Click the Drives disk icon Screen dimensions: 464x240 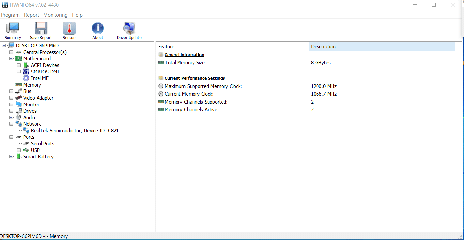[x=19, y=111]
